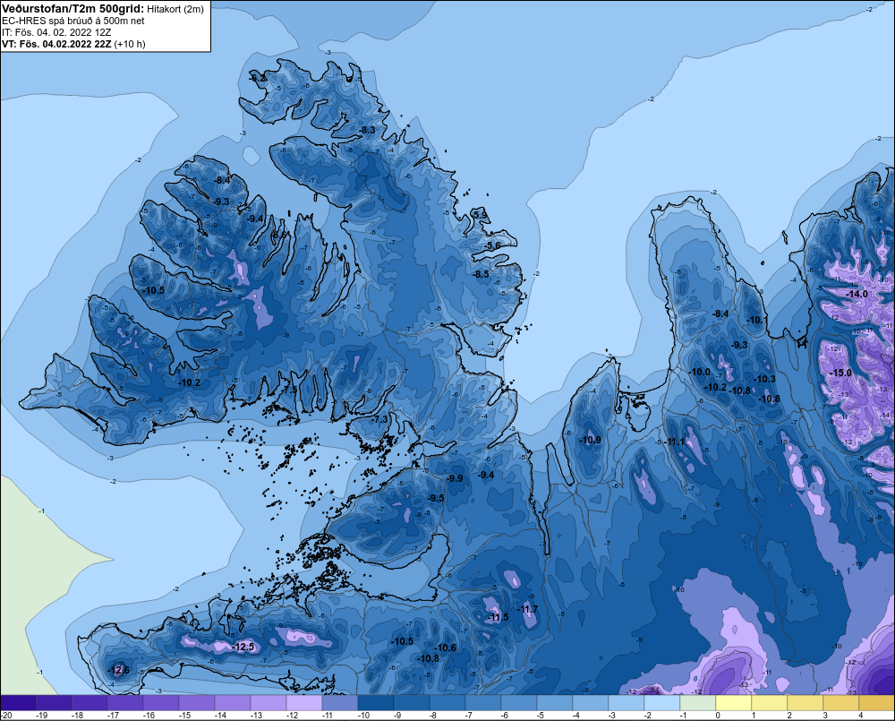Select the light blue swatch between -2 and -1
This screenshot has height=721, width=895.
[x=662, y=703]
